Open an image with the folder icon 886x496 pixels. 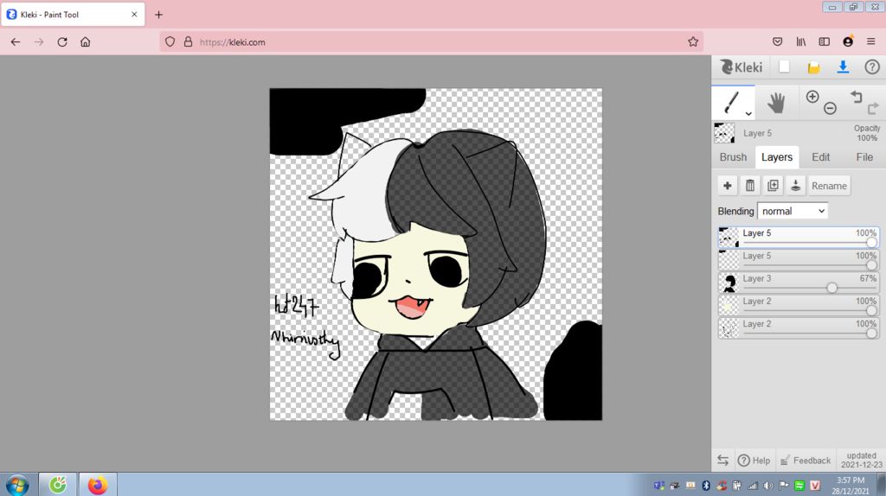coord(813,67)
